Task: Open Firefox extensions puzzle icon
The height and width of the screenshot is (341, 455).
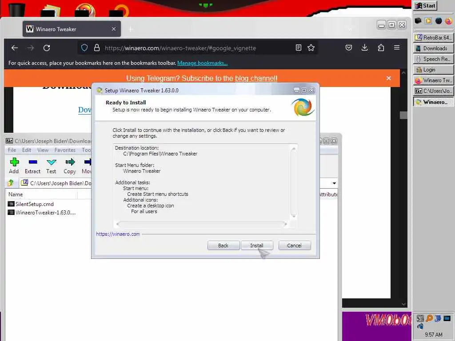Action: pyautogui.click(x=381, y=48)
